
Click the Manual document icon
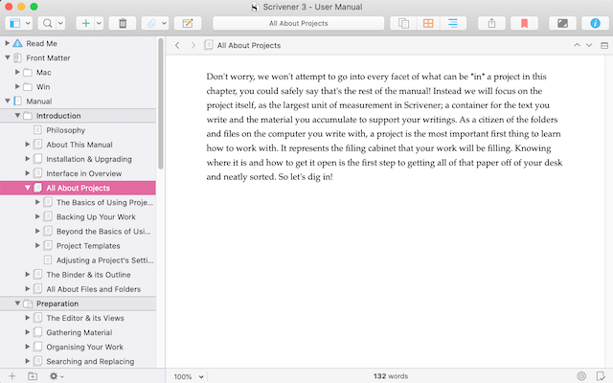pyautogui.click(x=17, y=101)
